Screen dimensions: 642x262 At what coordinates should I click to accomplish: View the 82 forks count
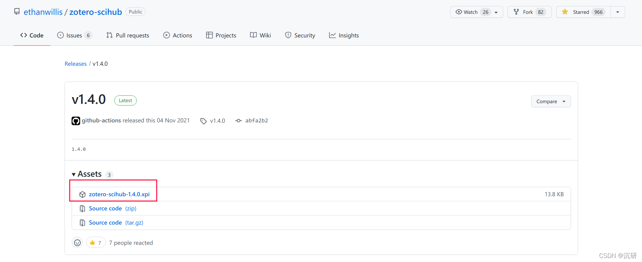pos(541,12)
